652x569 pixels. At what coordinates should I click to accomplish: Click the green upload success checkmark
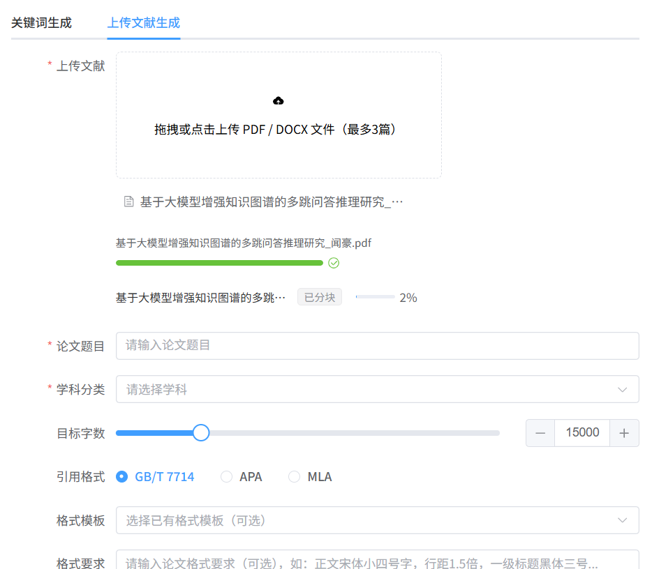click(334, 263)
